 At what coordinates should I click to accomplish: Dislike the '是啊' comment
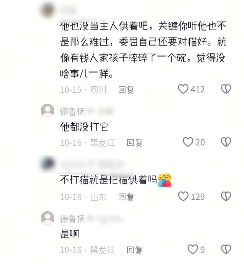pos(226,249)
